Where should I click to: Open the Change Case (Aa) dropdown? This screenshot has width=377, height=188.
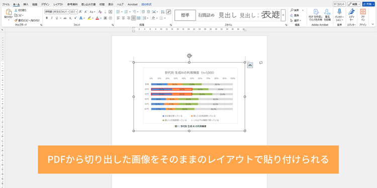tap(92, 12)
